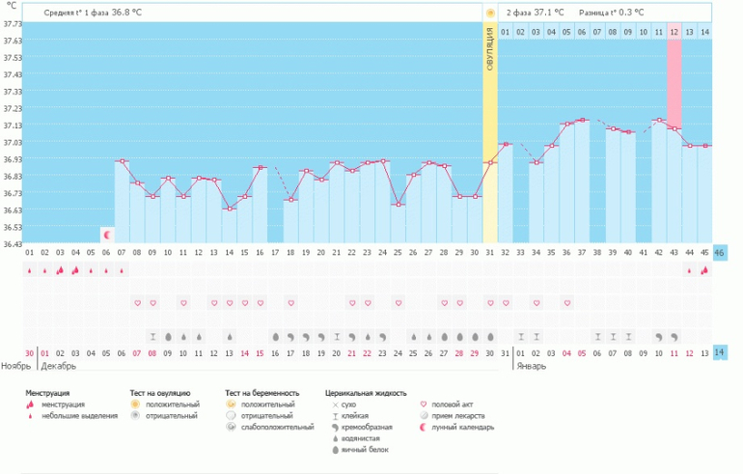Click the 'Цервикальная жидкость' legend heading
This screenshot has width=743, height=474.
pos(366,393)
